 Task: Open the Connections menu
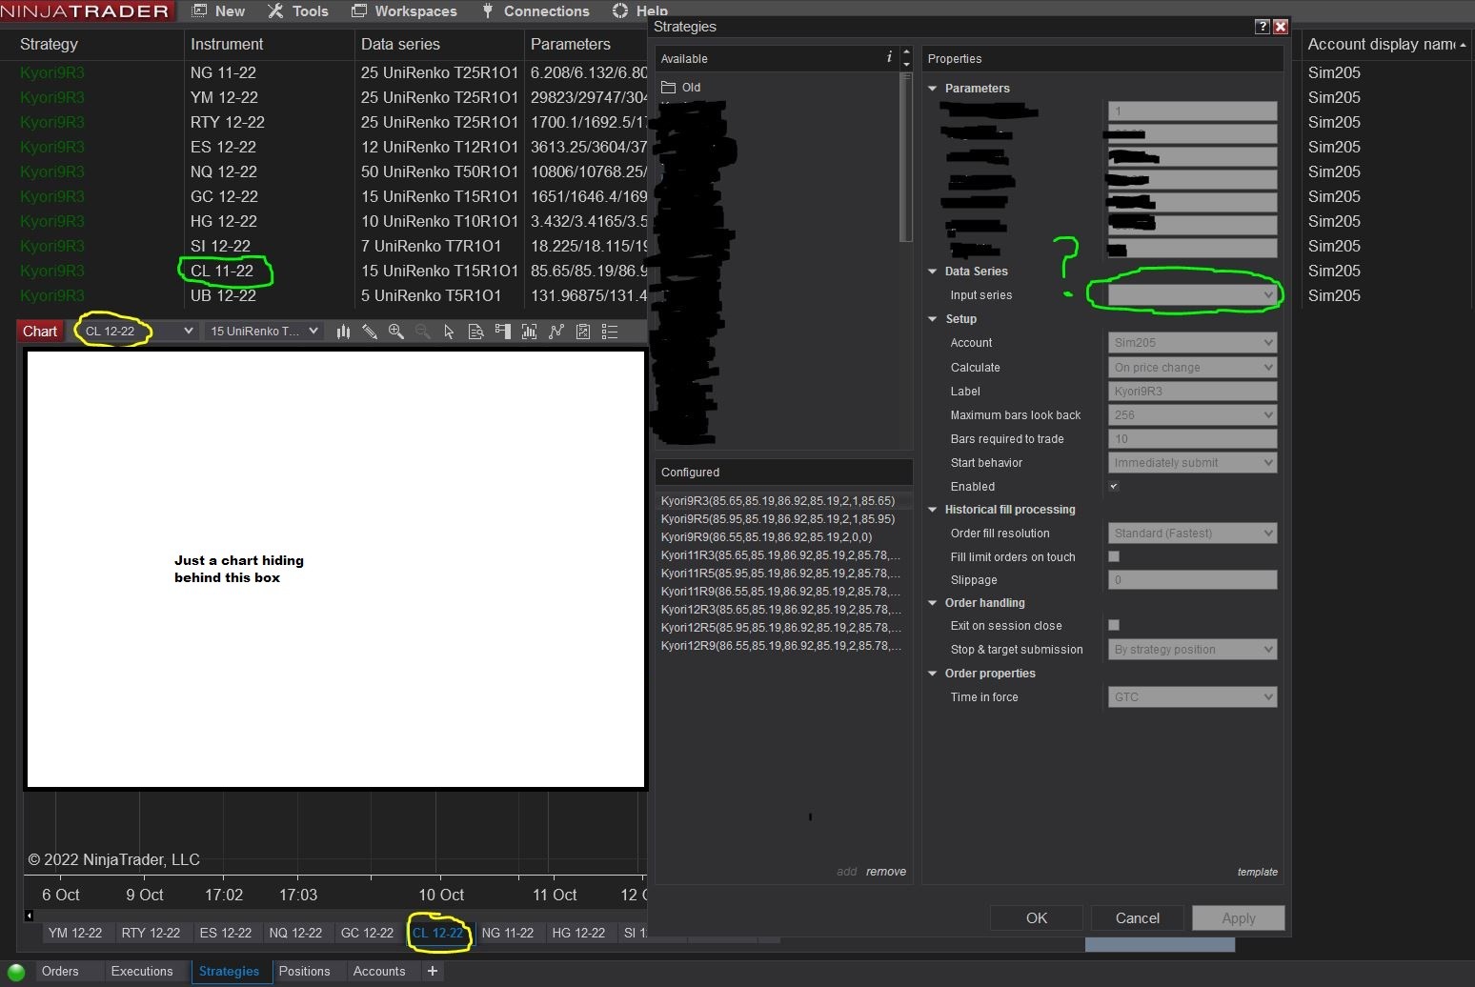pyautogui.click(x=535, y=11)
